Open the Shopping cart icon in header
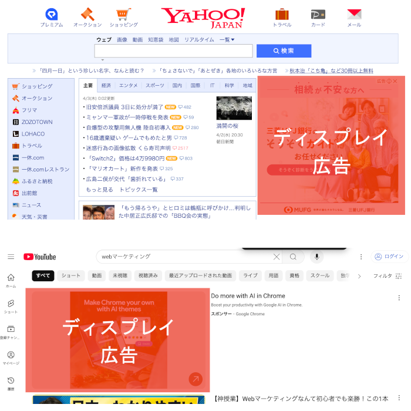The height and width of the screenshot is (411, 411). 123,14
